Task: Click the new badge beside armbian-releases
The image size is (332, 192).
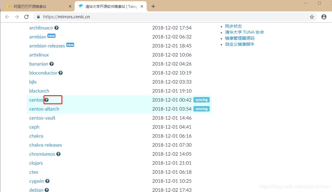Action: (x=70, y=45)
